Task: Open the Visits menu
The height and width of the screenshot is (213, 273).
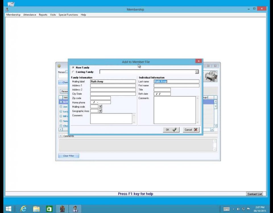Action: [53, 15]
